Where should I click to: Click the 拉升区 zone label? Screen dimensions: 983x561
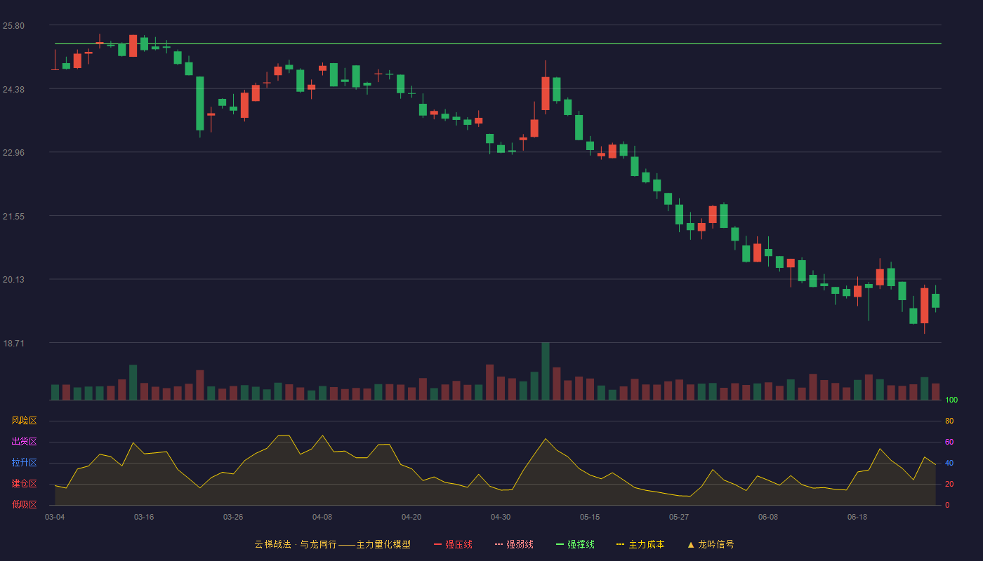(x=24, y=463)
